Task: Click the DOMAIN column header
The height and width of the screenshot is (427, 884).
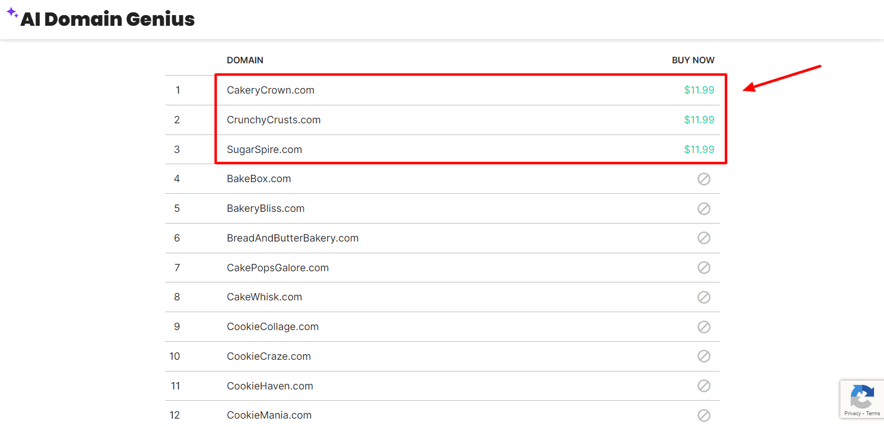Action: (245, 60)
